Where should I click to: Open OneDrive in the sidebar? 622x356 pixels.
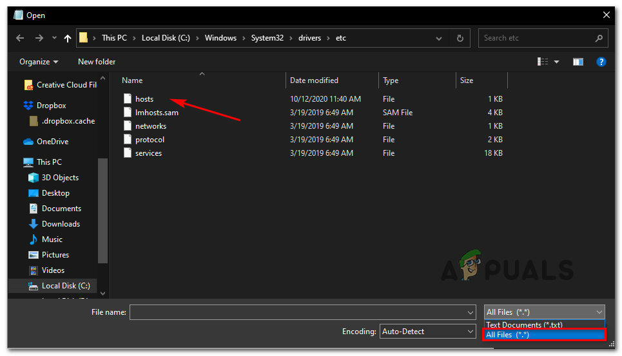[x=46, y=142]
